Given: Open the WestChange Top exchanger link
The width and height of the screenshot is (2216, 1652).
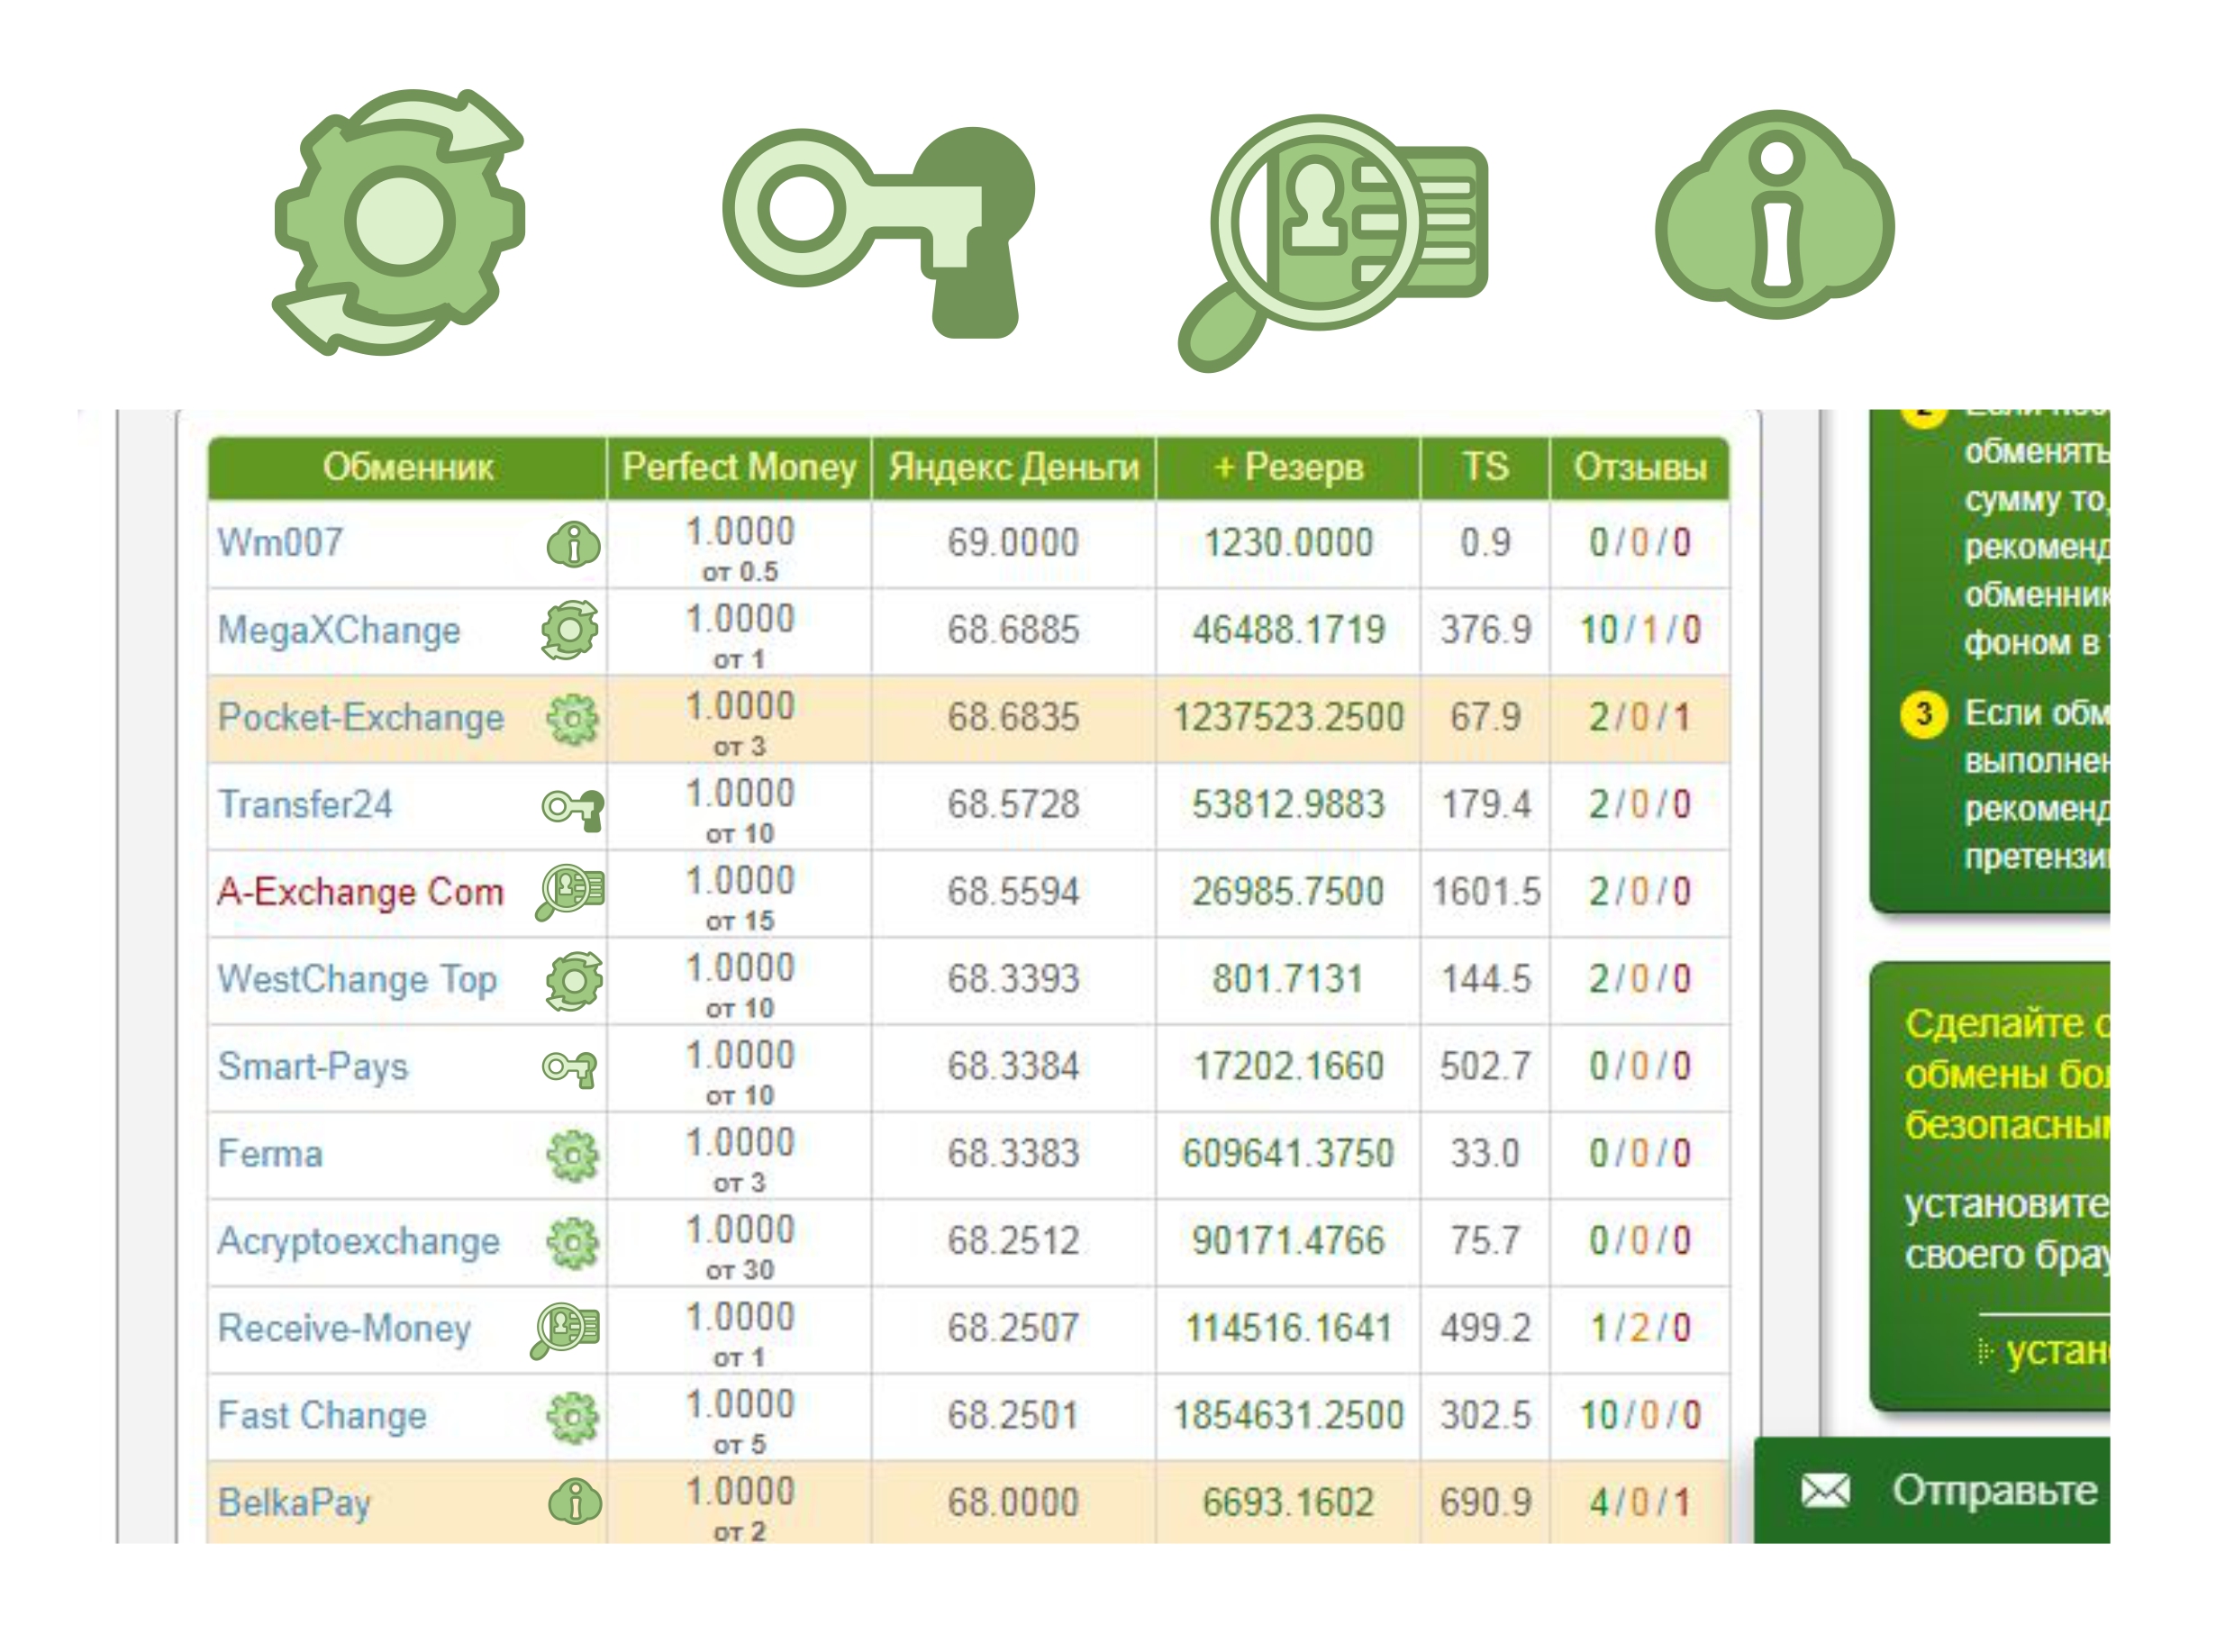Looking at the screenshot, I should 357,980.
